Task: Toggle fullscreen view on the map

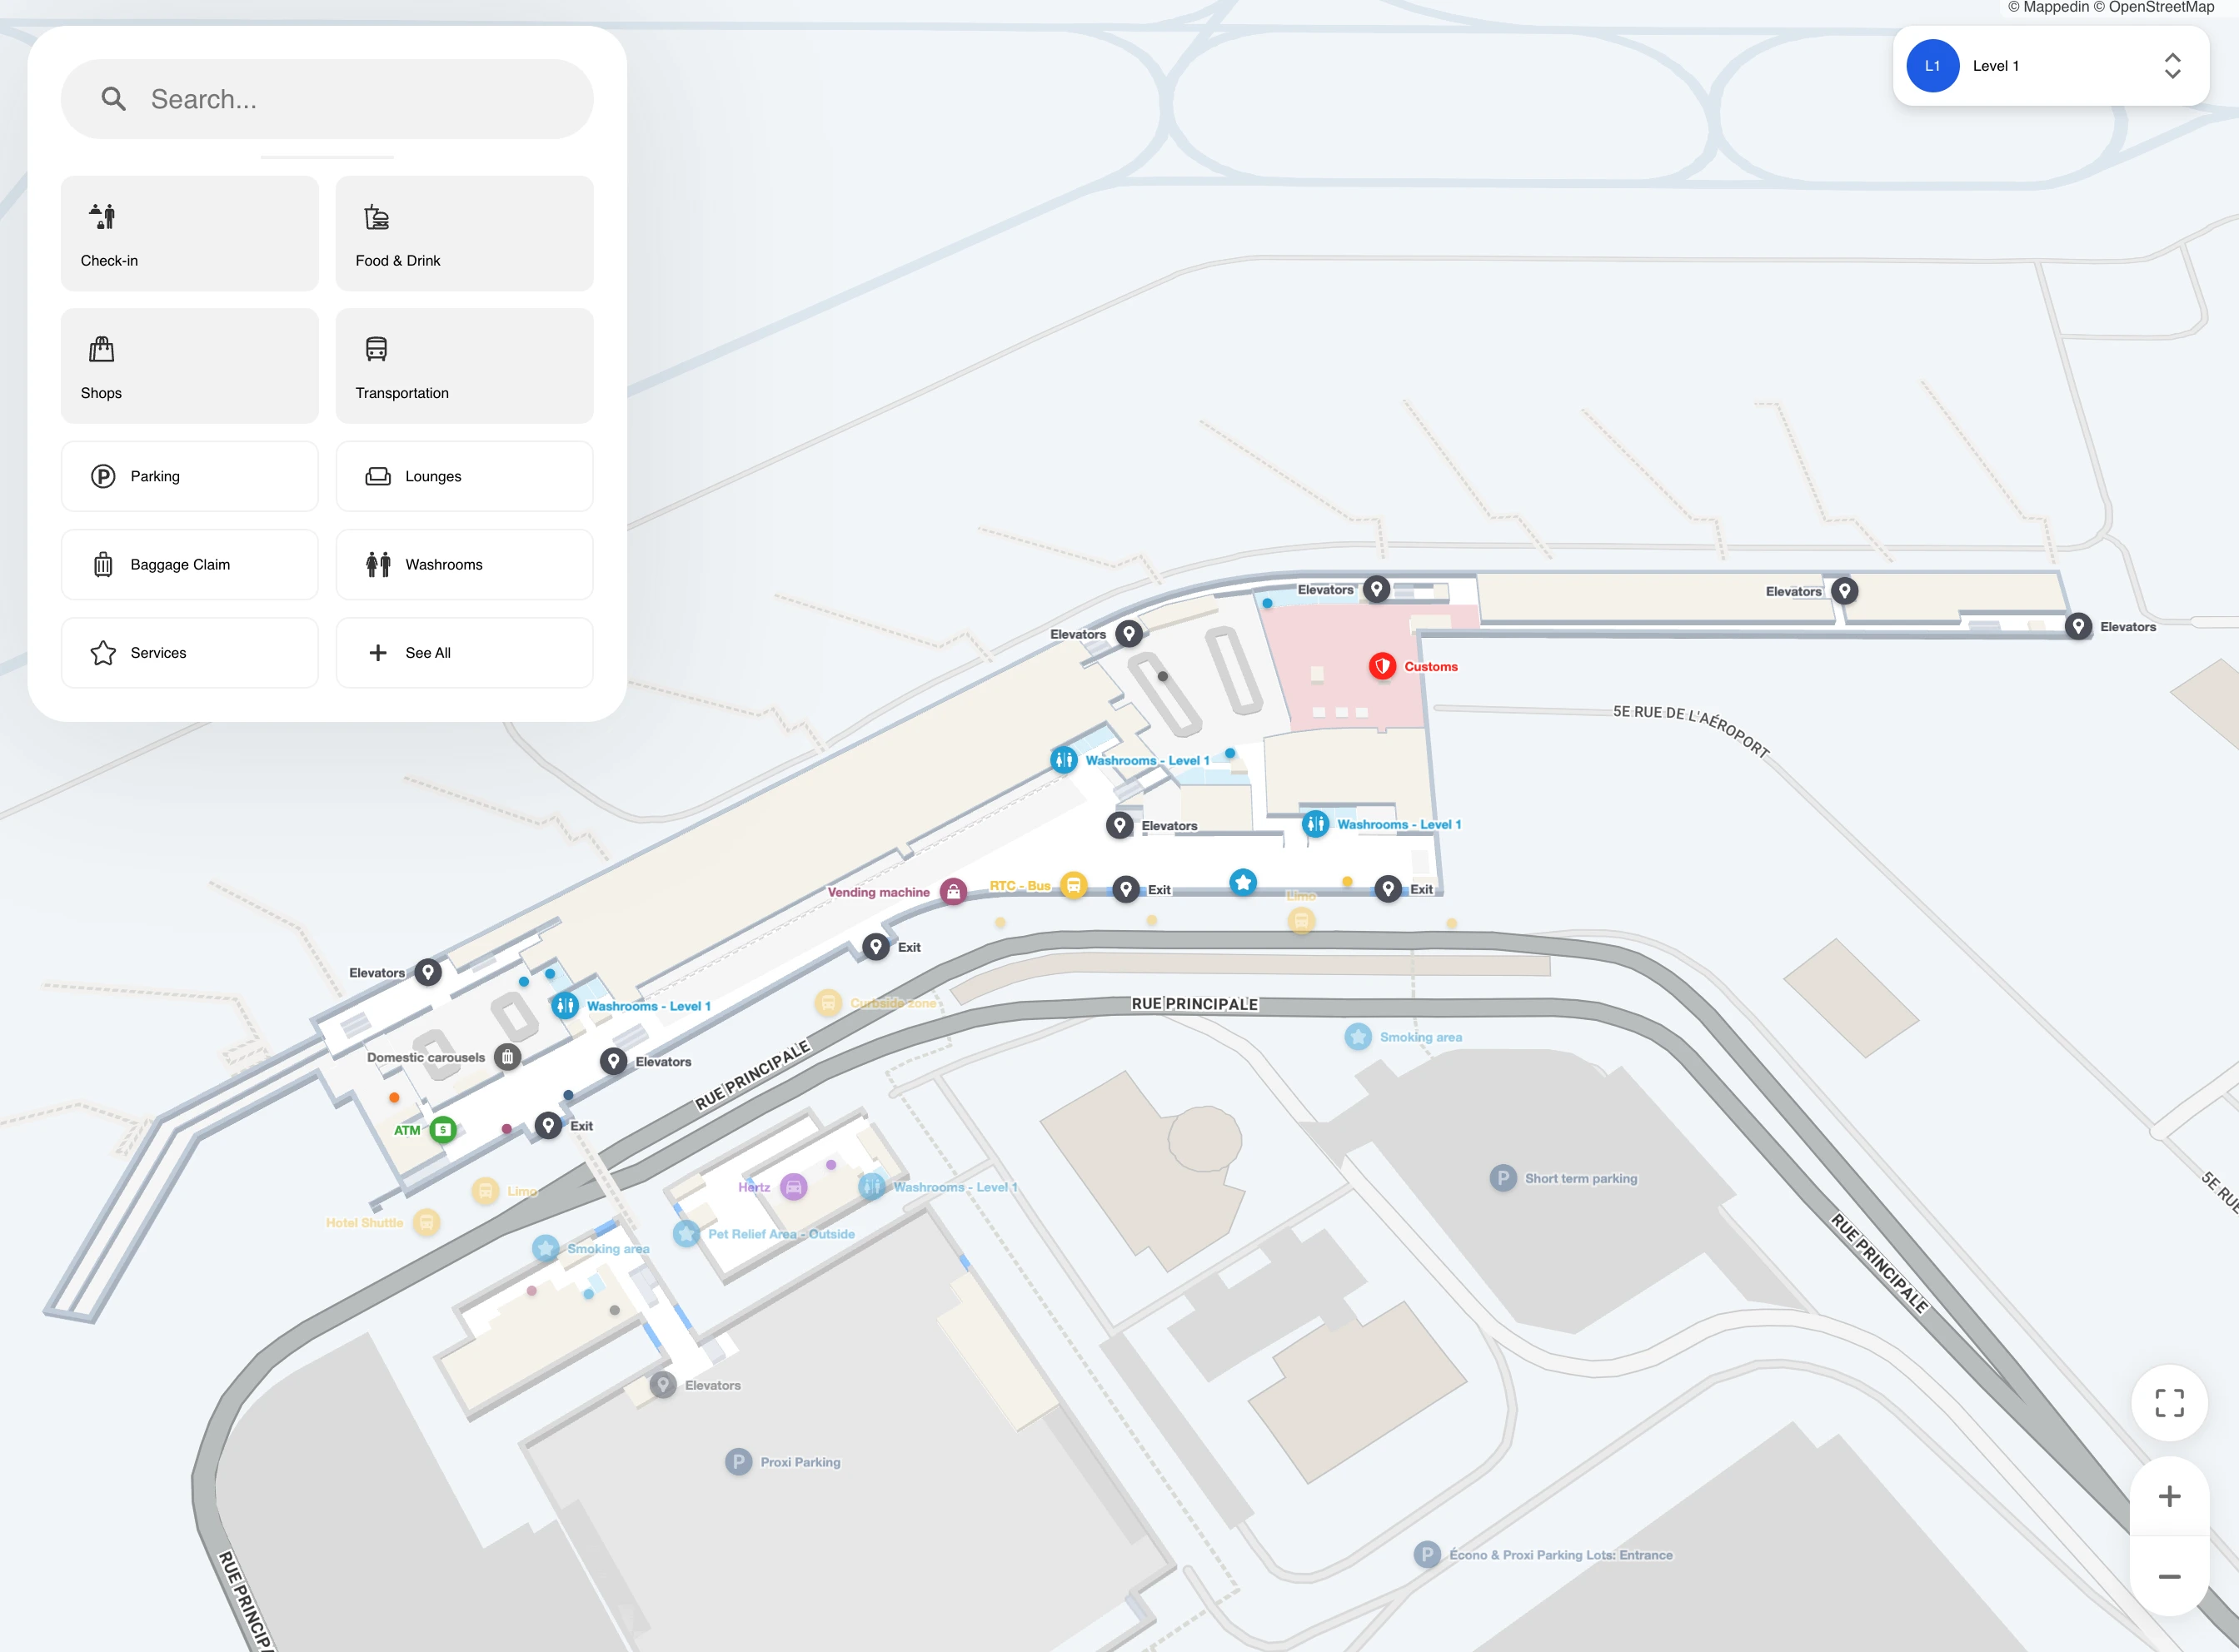Action: click(2169, 1402)
